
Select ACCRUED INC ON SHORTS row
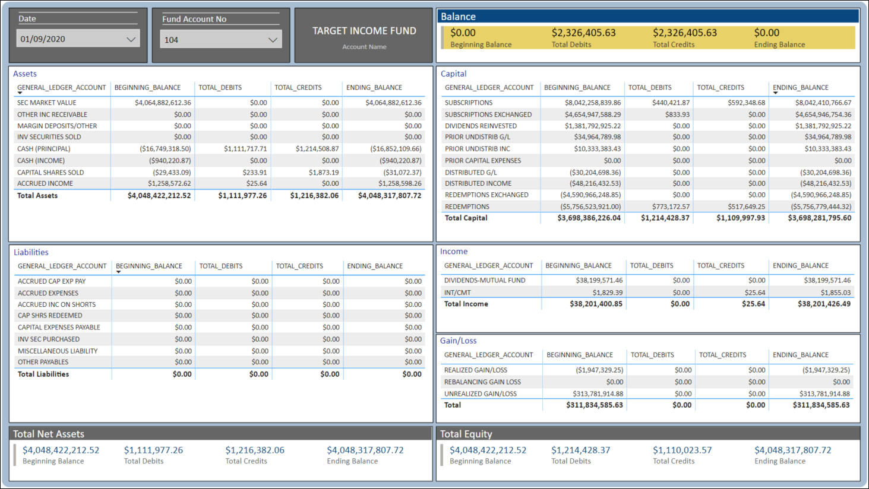click(220, 304)
